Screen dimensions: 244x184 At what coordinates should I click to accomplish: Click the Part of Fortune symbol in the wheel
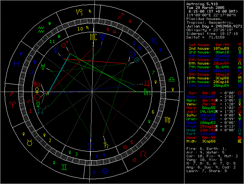click(137, 60)
